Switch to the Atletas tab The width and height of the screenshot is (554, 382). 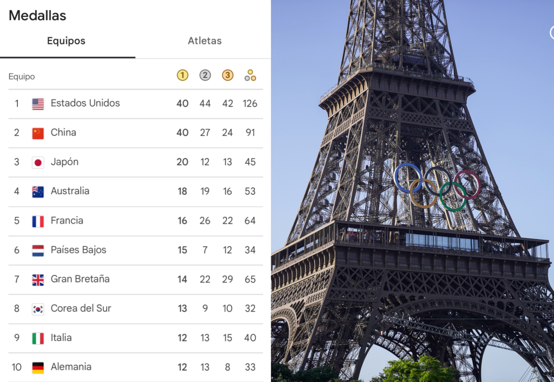(x=205, y=41)
